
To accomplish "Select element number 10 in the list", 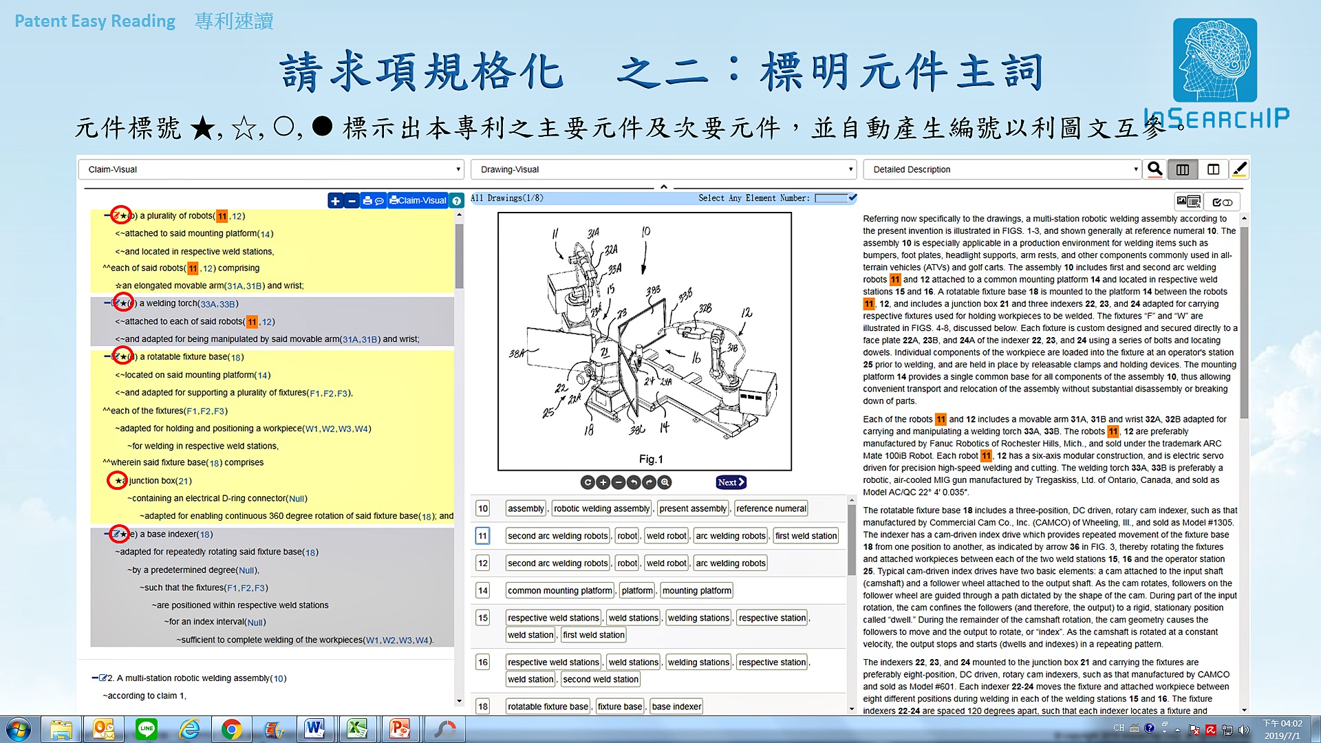I will (482, 508).
